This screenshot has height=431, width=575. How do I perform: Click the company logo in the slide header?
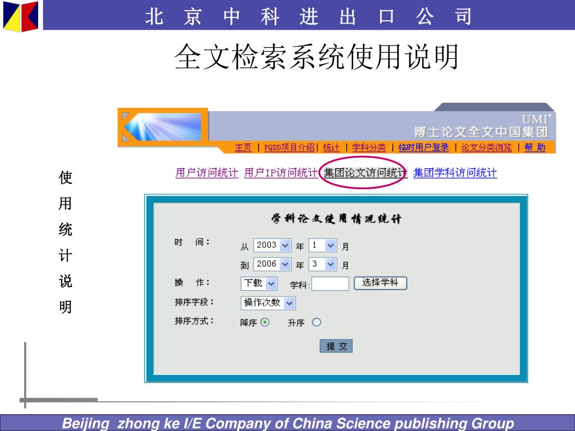[x=21, y=16]
